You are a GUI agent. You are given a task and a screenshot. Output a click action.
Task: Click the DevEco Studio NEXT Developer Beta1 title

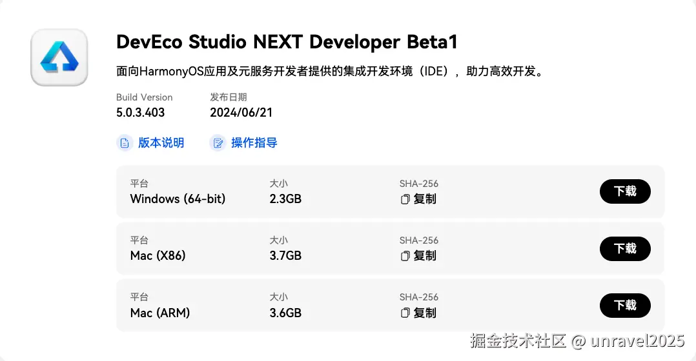[x=287, y=42]
